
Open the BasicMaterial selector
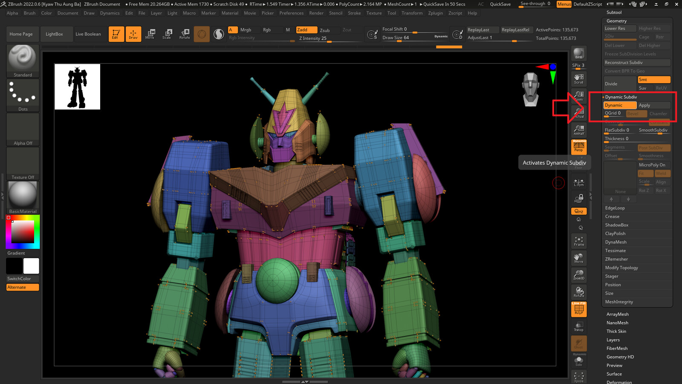[23, 198]
